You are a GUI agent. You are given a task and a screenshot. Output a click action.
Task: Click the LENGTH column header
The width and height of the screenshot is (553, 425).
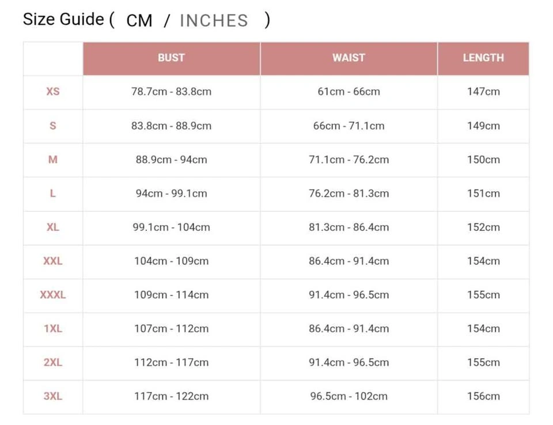pos(483,58)
